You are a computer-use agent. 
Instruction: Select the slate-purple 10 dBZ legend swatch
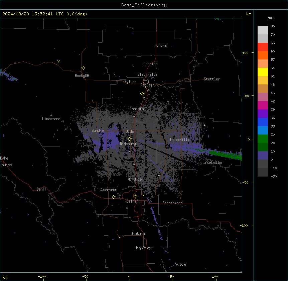coord(263,156)
